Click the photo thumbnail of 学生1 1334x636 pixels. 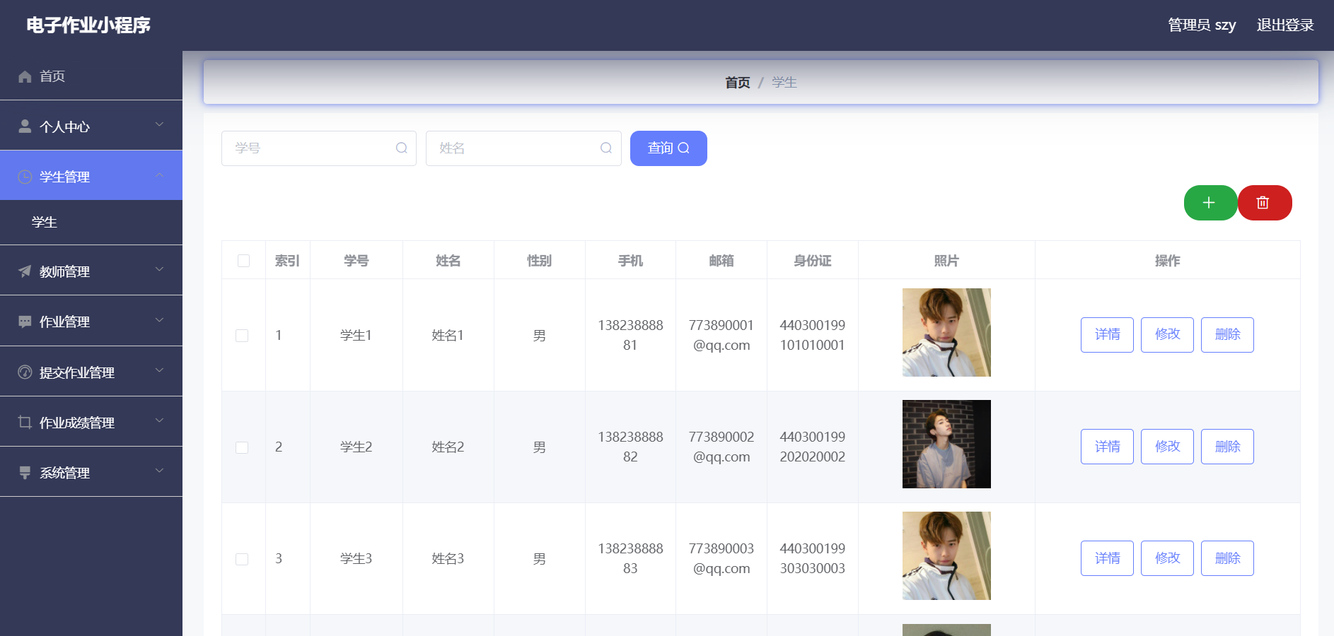946,332
